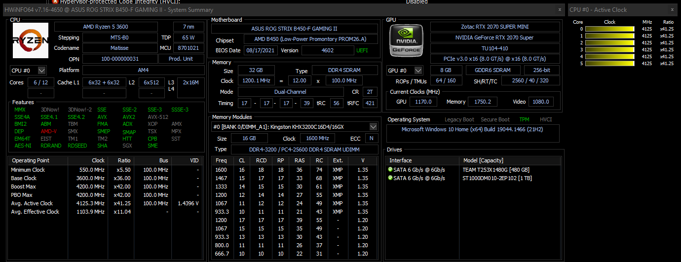Close the HWiNFO64 System Summary window
The width and height of the screenshot is (681, 262).
(560, 9)
